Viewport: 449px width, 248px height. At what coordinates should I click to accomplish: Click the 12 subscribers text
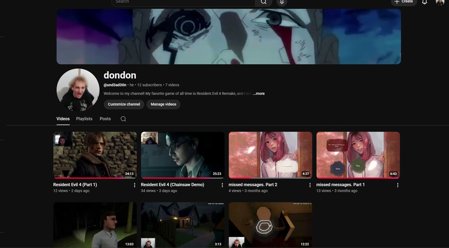(x=149, y=85)
